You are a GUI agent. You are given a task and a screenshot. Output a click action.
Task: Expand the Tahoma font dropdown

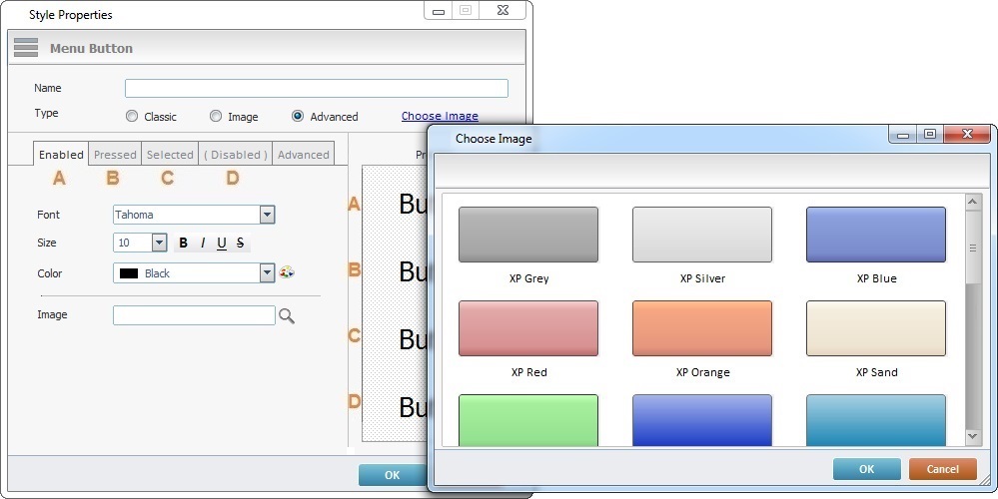tap(267, 215)
